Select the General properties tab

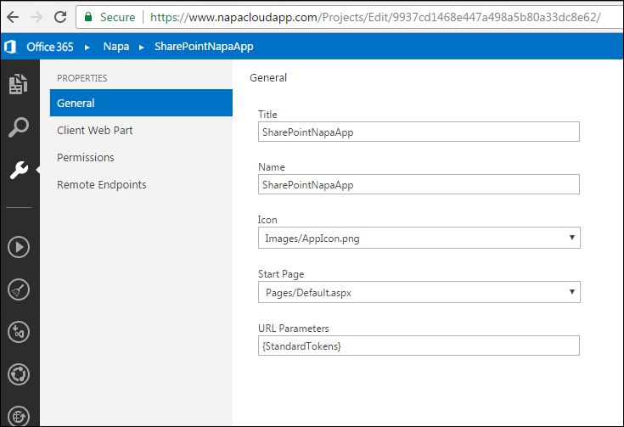140,104
